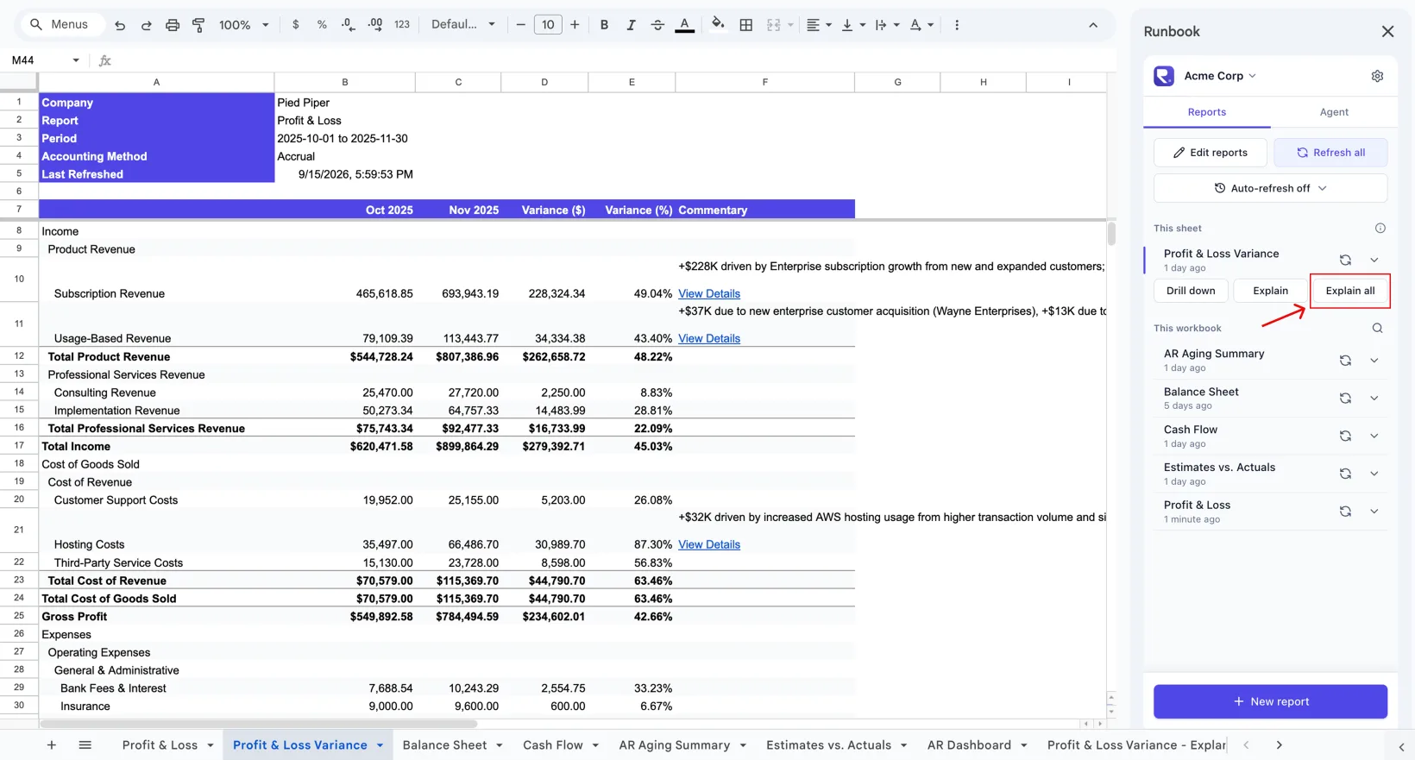Open the font family dropdown
The image size is (1415, 760).
pyautogui.click(x=463, y=25)
